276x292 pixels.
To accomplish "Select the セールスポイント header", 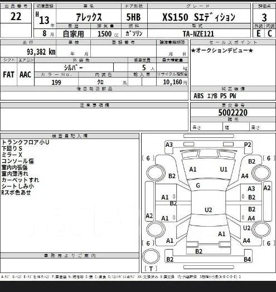I will point(233,42).
